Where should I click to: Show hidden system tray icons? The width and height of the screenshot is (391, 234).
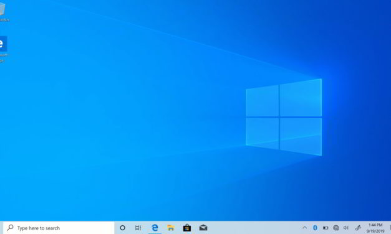tap(304, 228)
